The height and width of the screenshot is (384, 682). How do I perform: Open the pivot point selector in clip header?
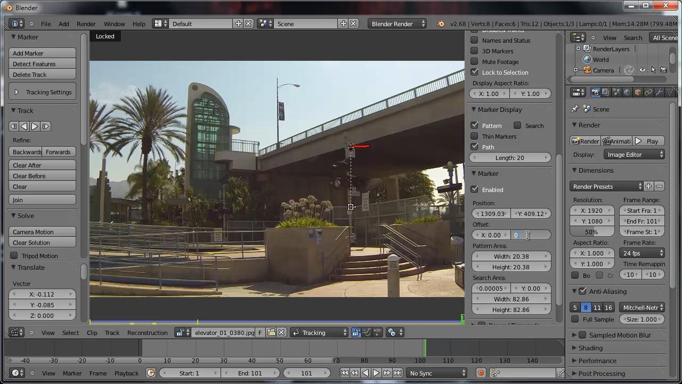394,332
